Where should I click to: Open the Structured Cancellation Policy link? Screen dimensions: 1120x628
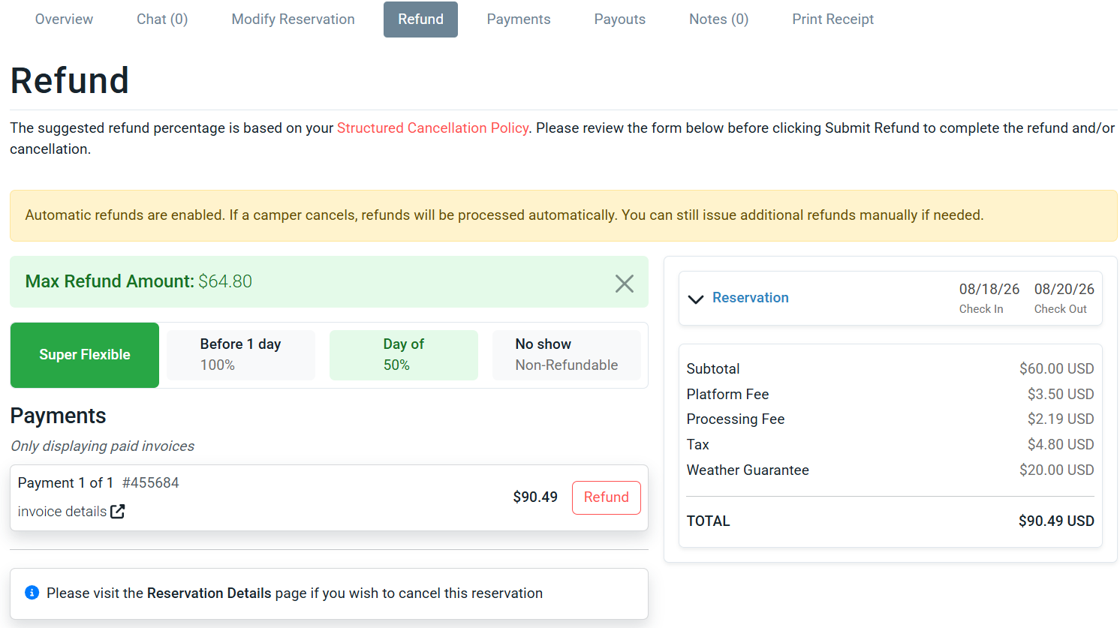pos(432,128)
